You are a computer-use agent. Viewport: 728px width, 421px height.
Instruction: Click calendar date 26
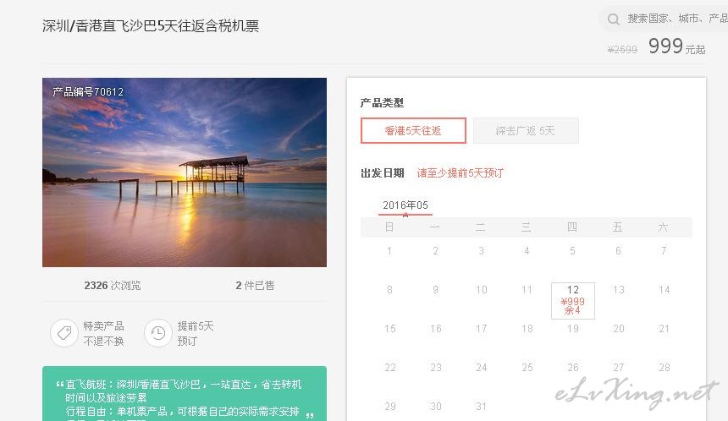click(x=573, y=368)
